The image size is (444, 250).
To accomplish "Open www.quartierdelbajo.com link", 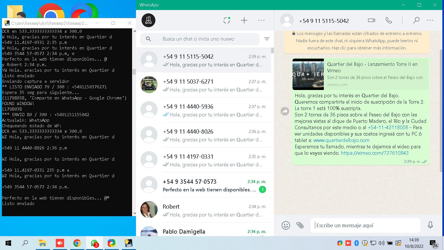I will (341, 140).
